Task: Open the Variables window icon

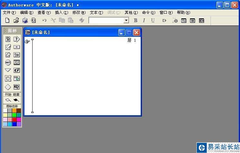Action: click(x=192, y=21)
